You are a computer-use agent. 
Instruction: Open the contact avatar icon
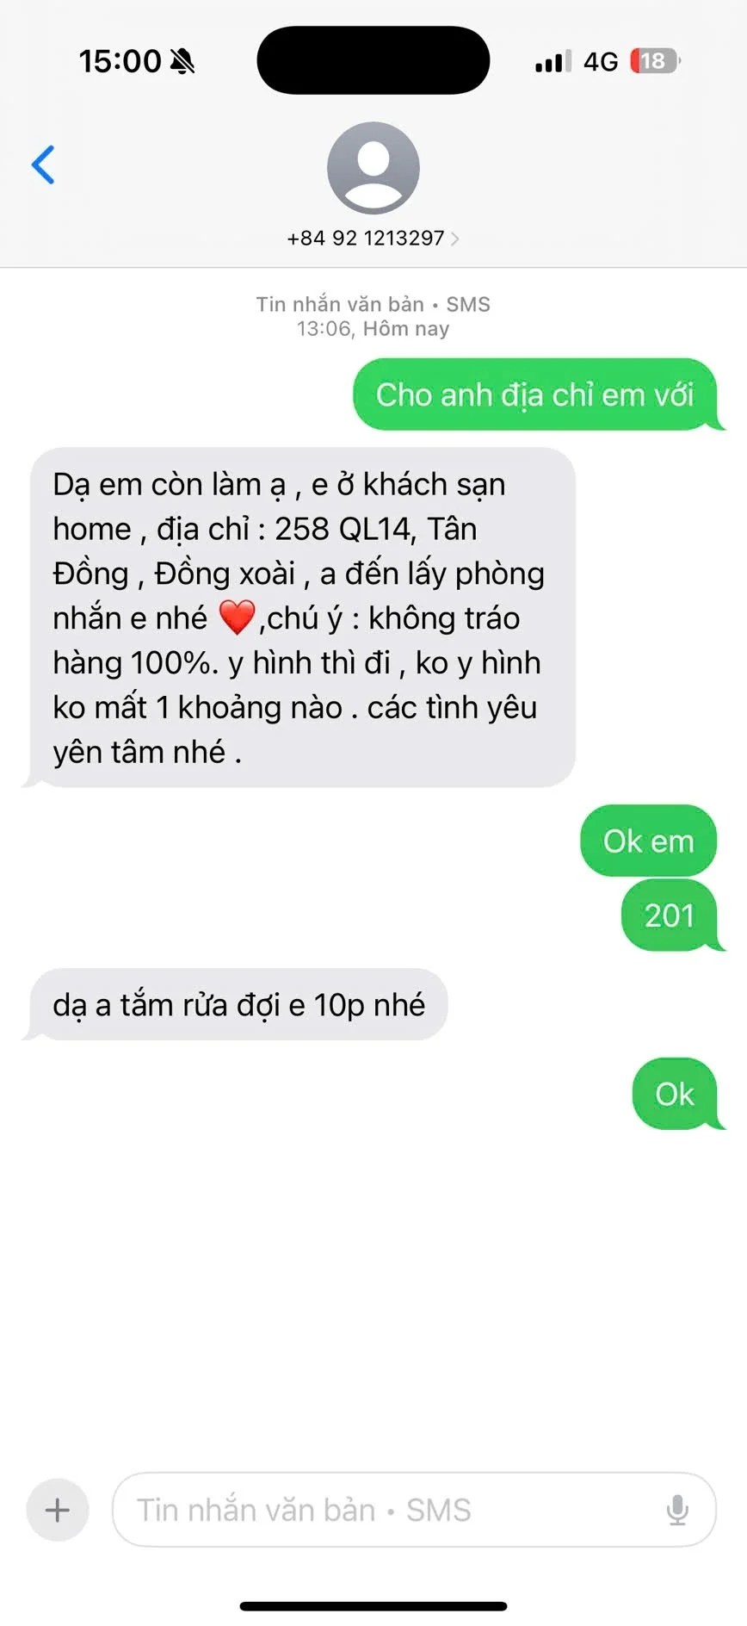coord(373,168)
